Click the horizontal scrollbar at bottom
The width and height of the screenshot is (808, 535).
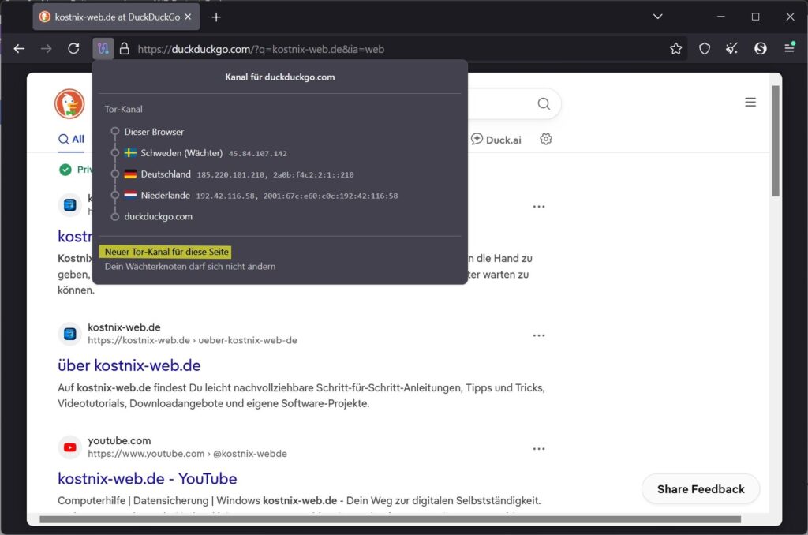coord(390,519)
